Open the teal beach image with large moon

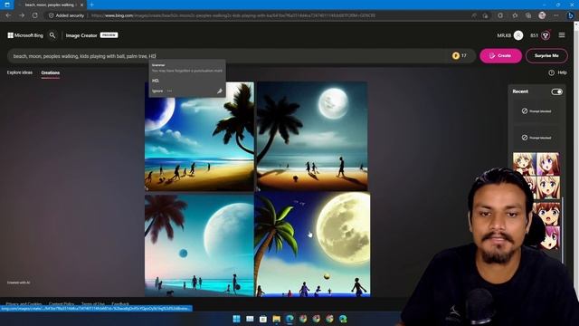click(199, 245)
